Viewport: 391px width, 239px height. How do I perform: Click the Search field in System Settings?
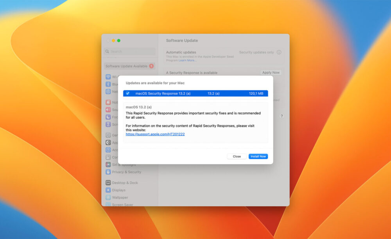(129, 51)
